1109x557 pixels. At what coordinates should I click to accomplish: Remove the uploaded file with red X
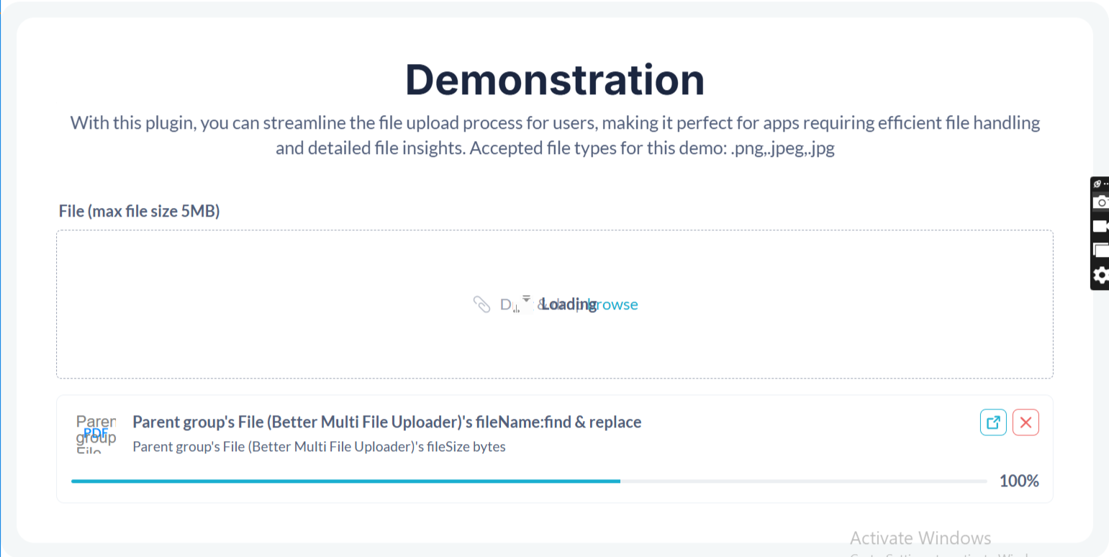pyautogui.click(x=1026, y=422)
